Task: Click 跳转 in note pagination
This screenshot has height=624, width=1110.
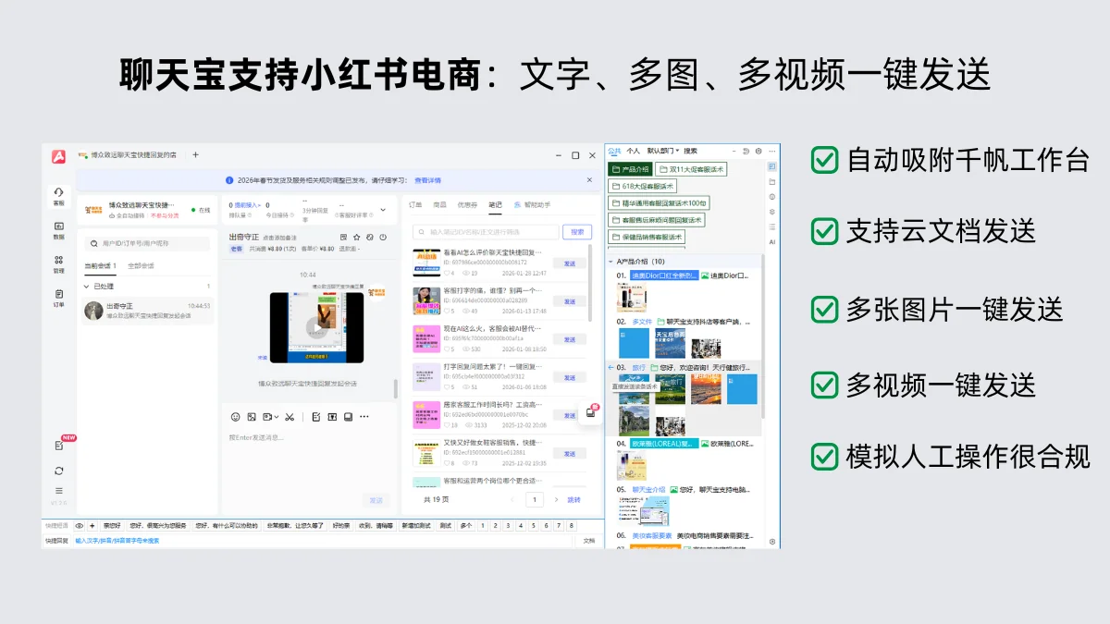Action: (x=574, y=499)
